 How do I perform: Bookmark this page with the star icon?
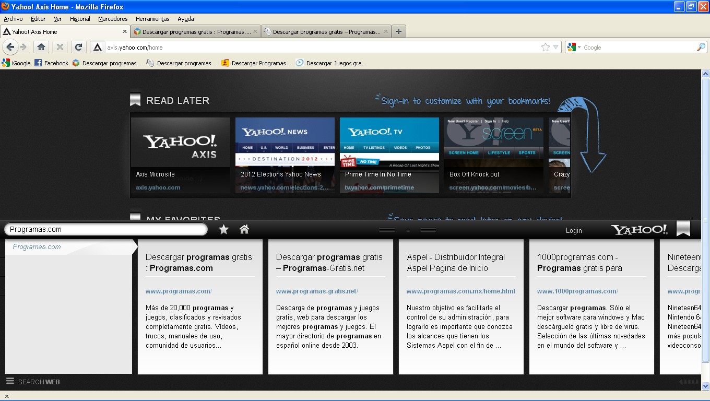(x=546, y=47)
